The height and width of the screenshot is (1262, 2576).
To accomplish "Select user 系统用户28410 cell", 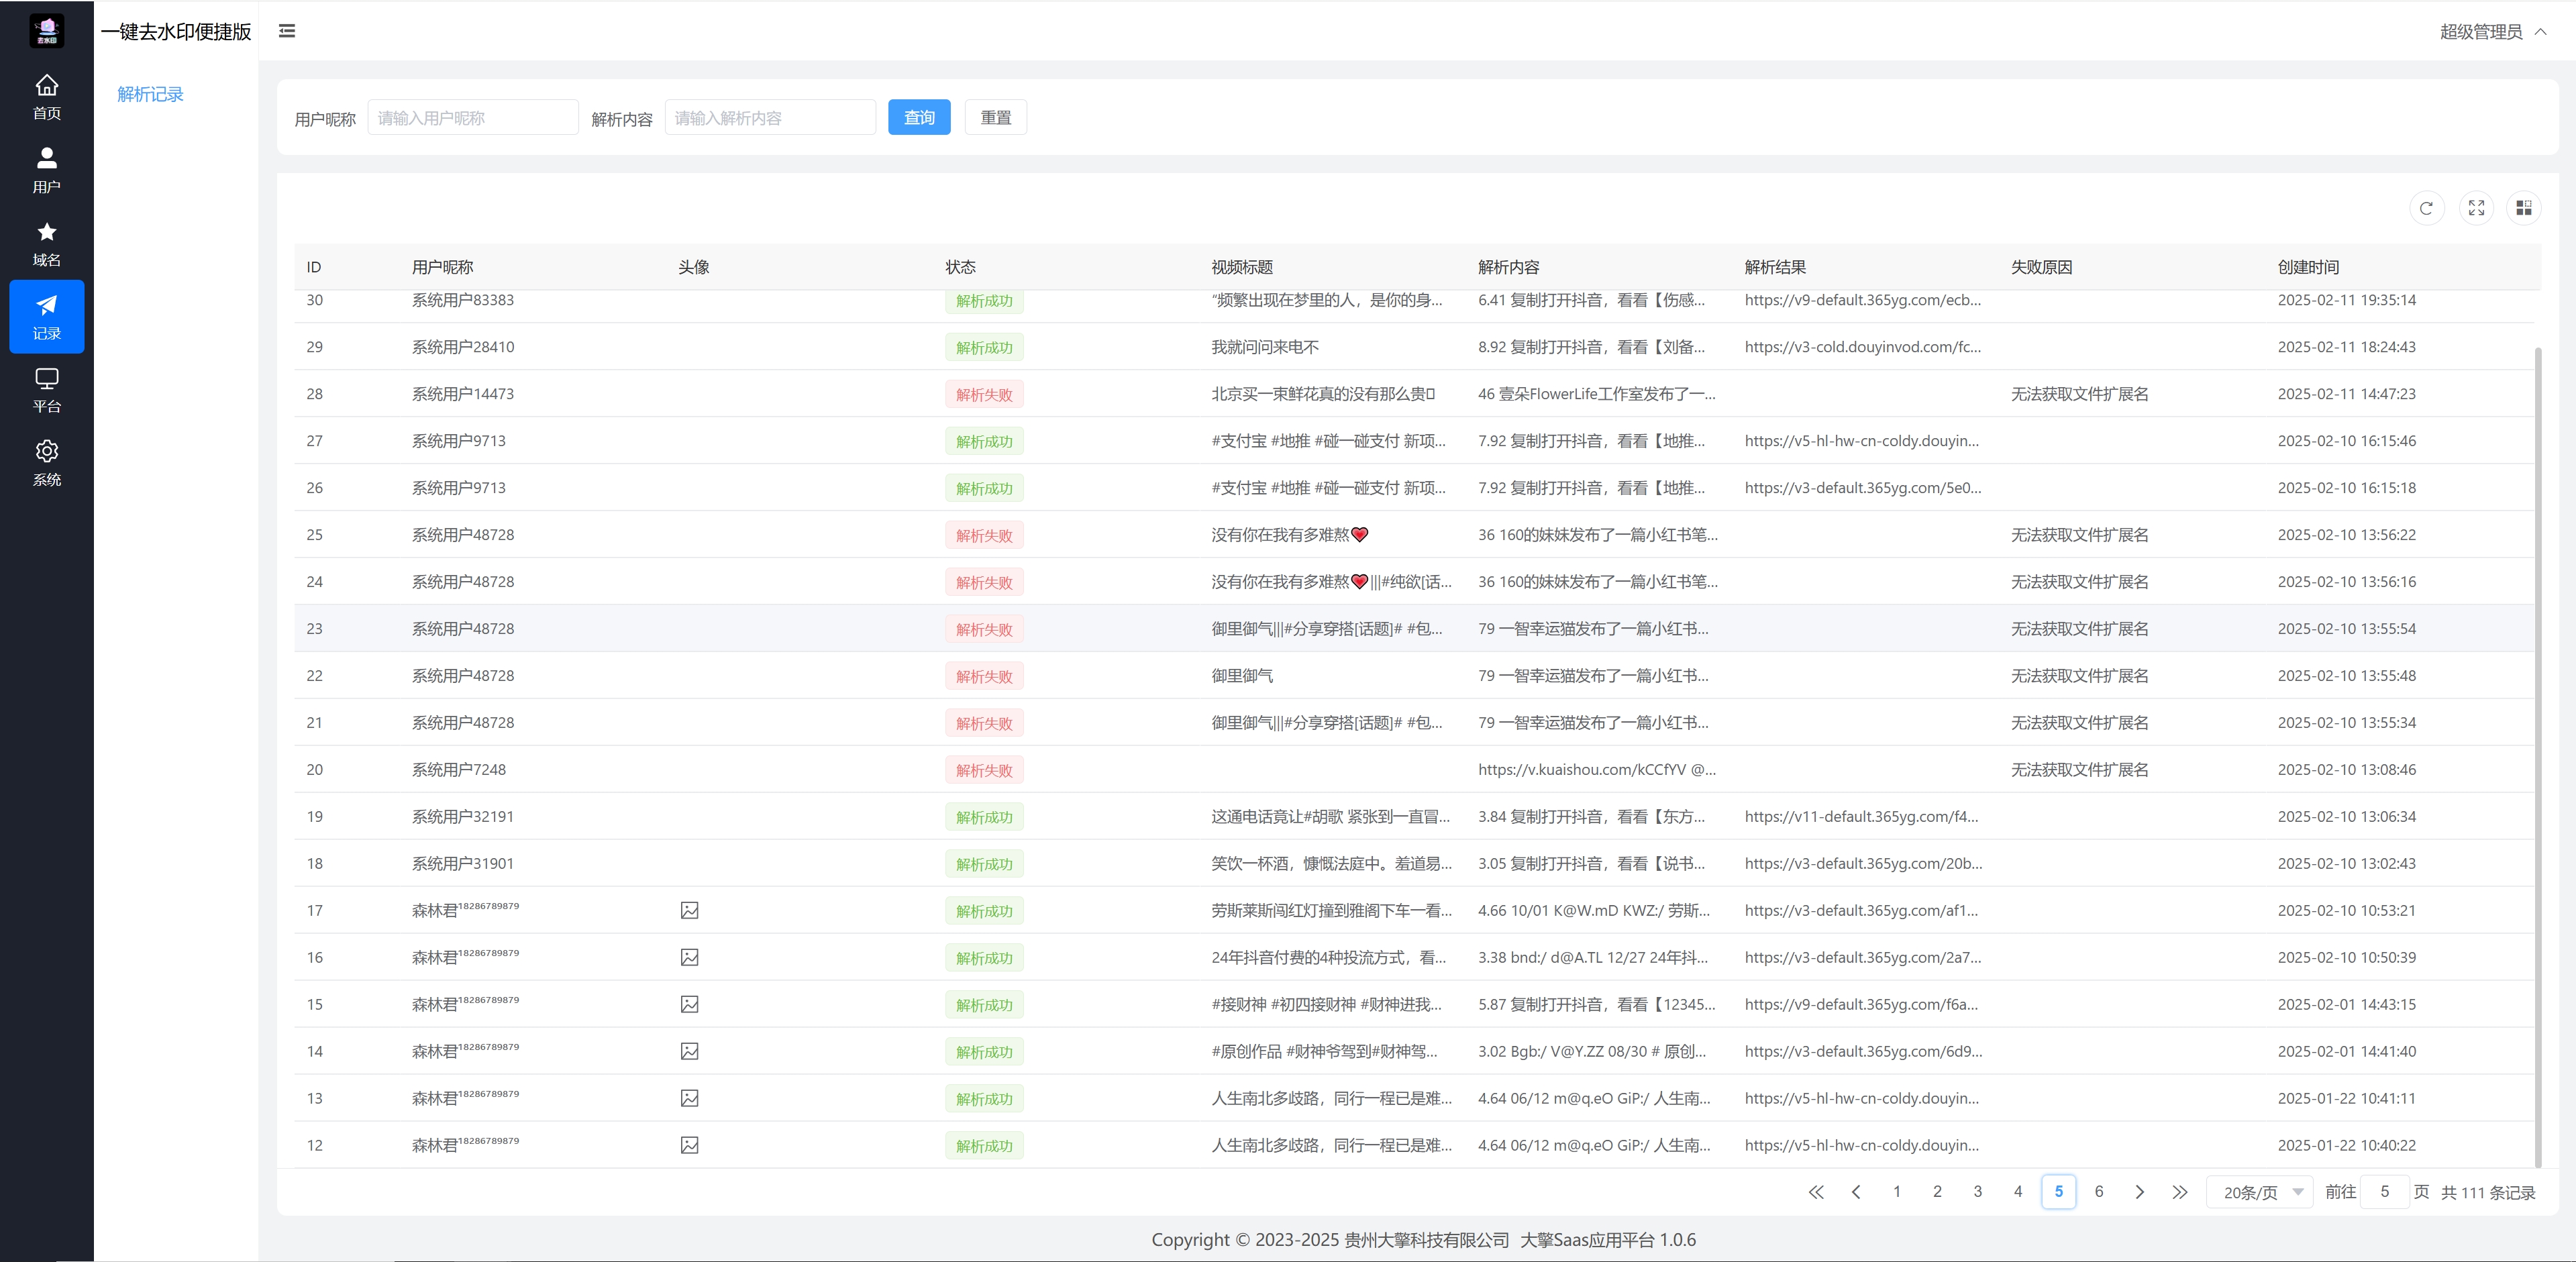I will coord(463,347).
